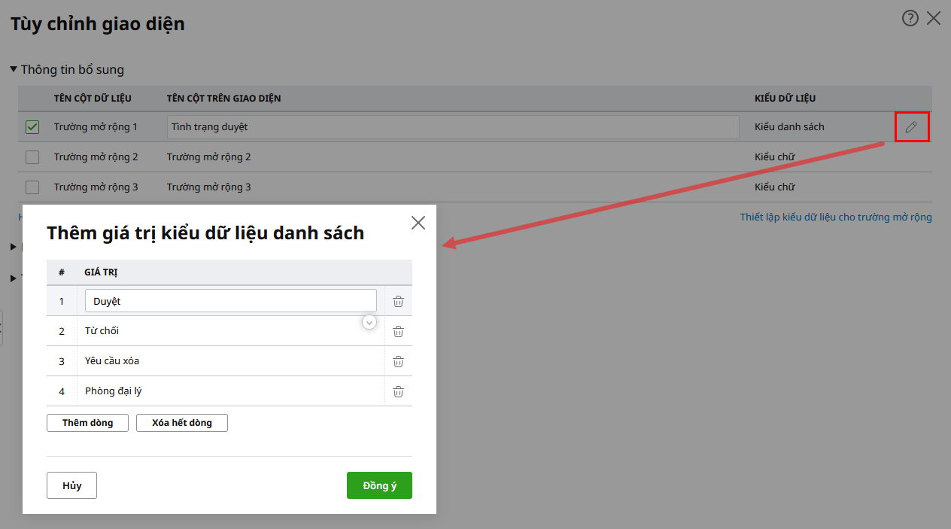Tick the checkbox for Trường mở rộng 3
Screen dimensions: 951x529
(32, 187)
